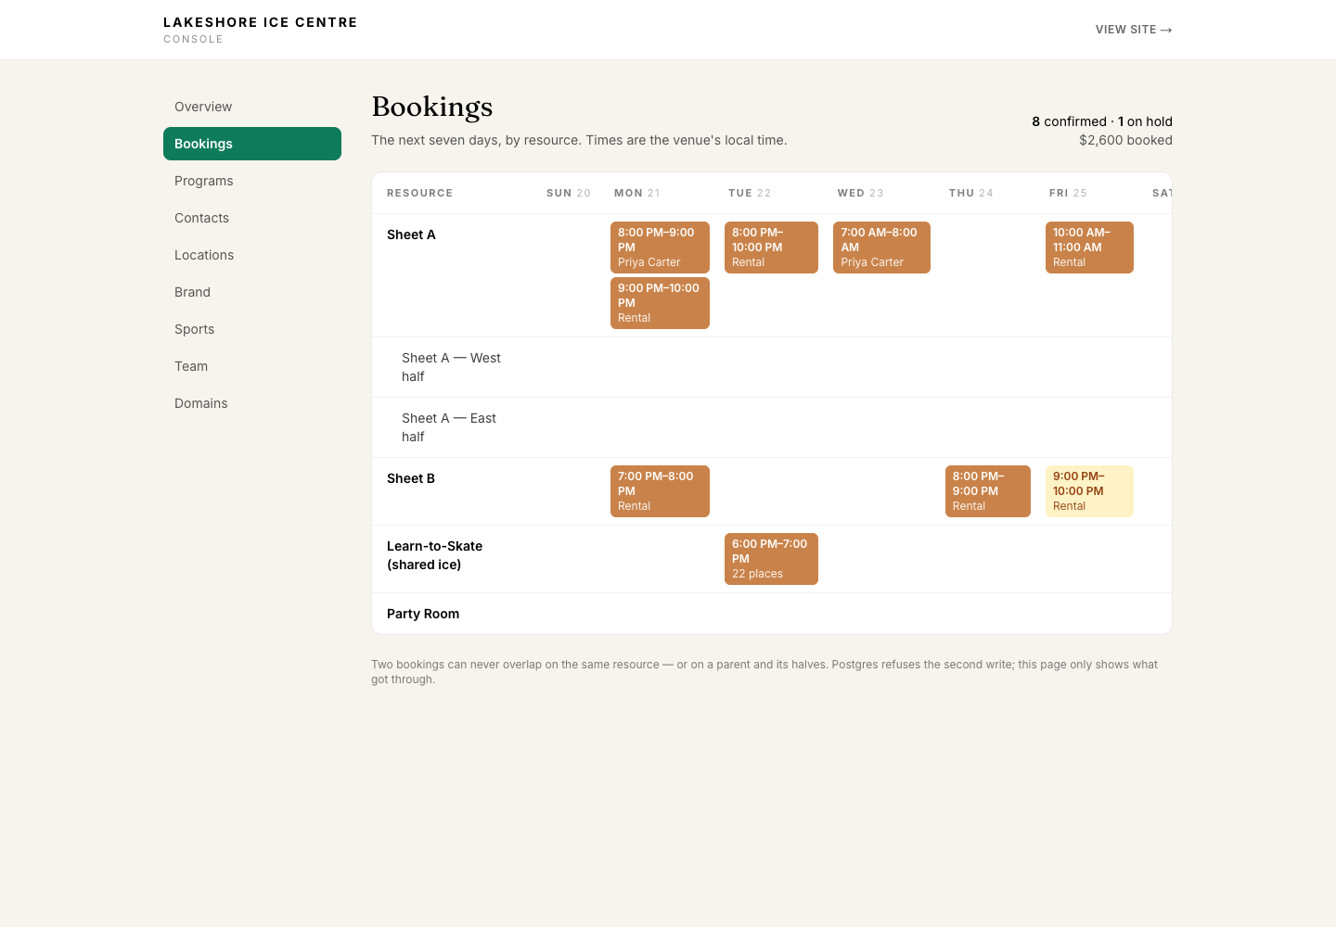Navigate to the Team page
The height and width of the screenshot is (927, 1336).
(x=252, y=366)
